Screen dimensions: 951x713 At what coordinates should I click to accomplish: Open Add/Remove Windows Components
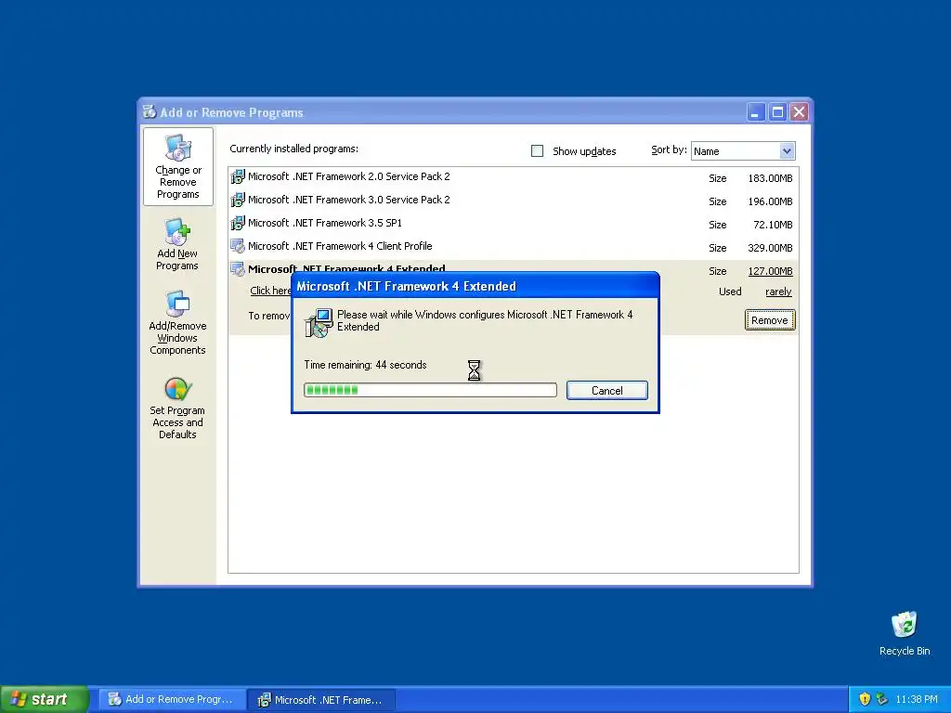pyautogui.click(x=177, y=322)
